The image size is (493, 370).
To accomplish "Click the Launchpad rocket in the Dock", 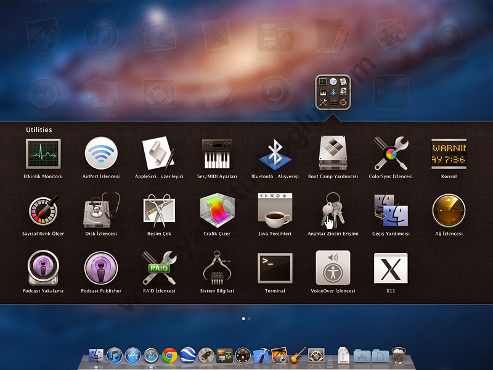I will [x=206, y=356].
